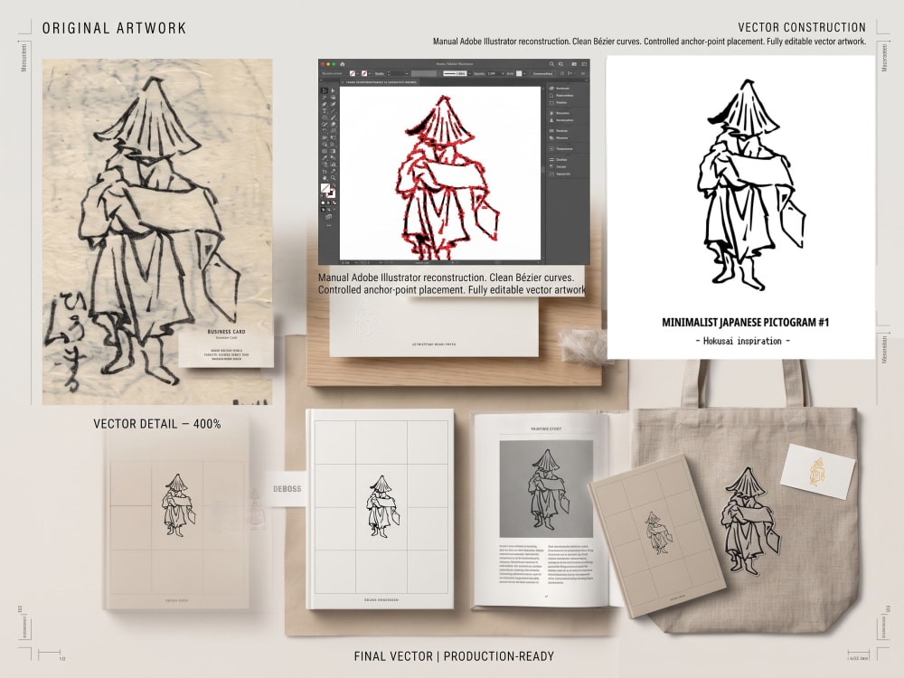904x678 pixels.
Task: Close the document tab using its x
Action: coord(343,82)
